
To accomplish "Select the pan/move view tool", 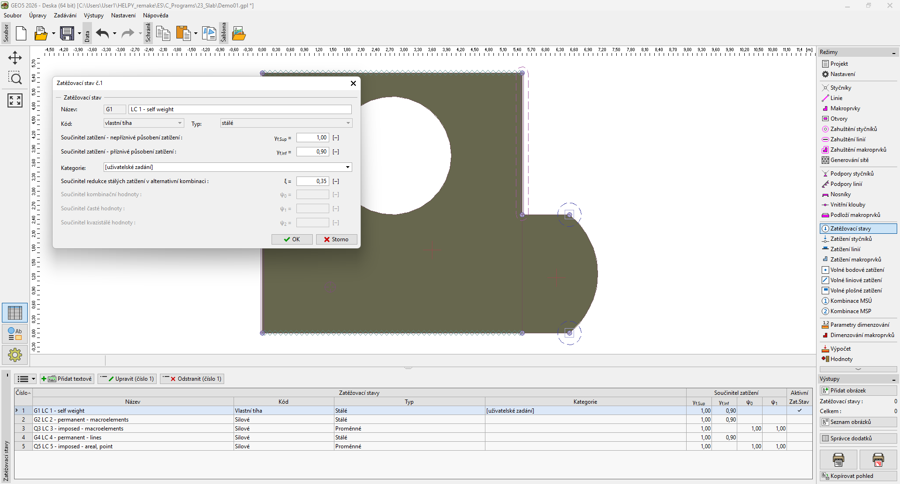I will tap(15, 58).
